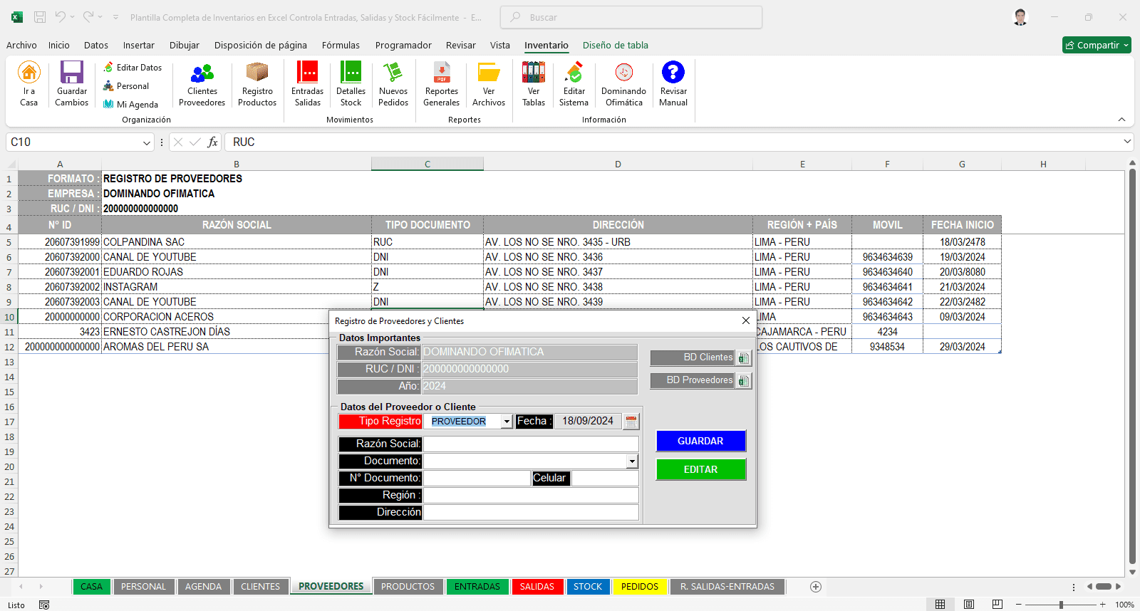Image resolution: width=1140 pixels, height=611 pixels.
Task: Click the horizontal scrollbar thumb
Action: tap(1104, 587)
